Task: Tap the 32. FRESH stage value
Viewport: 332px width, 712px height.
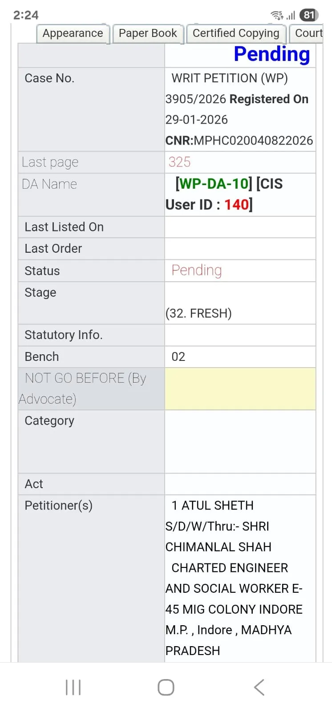Action: (x=198, y=313)
